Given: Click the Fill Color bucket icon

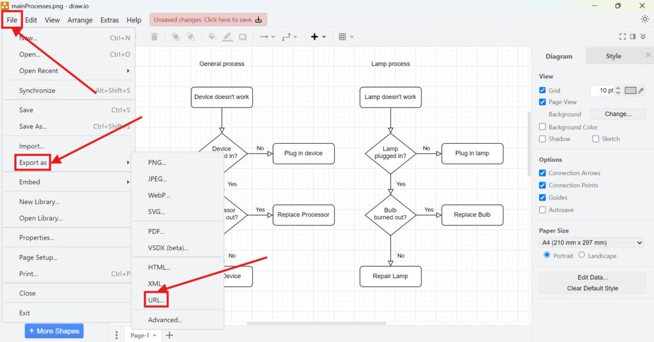Looking at the screenshot, I should tap(212, 37).
